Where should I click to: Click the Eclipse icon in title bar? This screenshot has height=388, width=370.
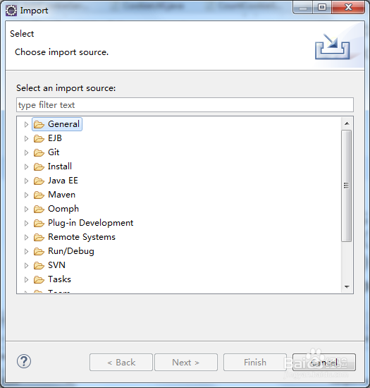(x=11, y=11)
